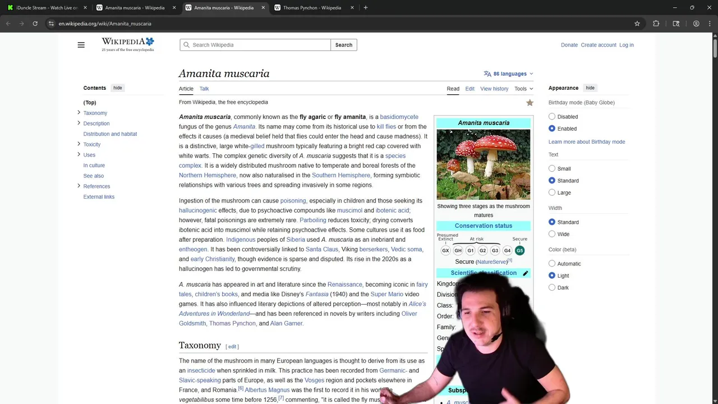Expand the References section in Contents
The height and width of the screenshot is (404, 718).
[x=79, y=186]
